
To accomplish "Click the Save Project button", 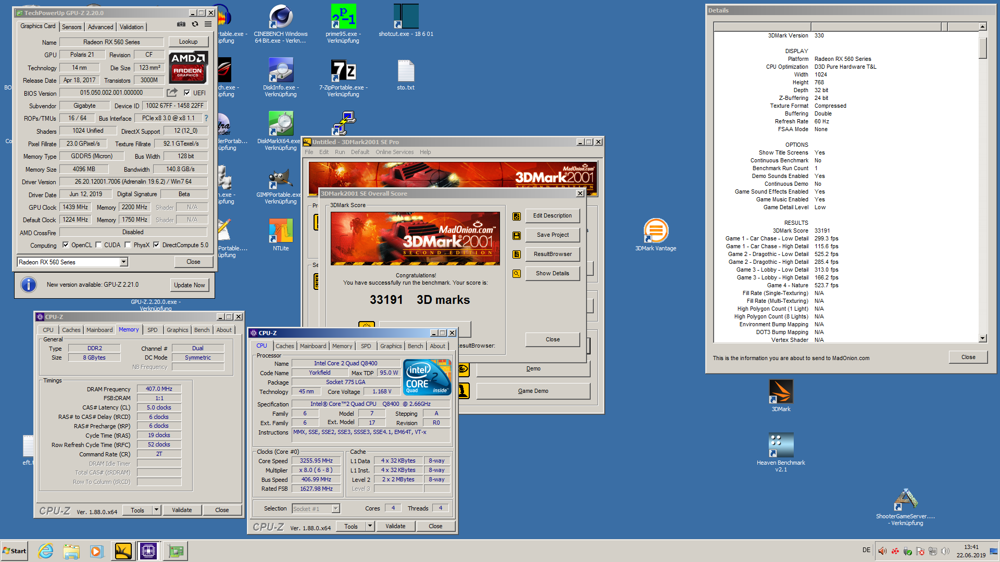I will pyautogui.click(x=553, y=235).
